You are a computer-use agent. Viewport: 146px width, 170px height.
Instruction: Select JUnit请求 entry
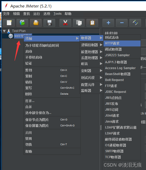point(122,116)
